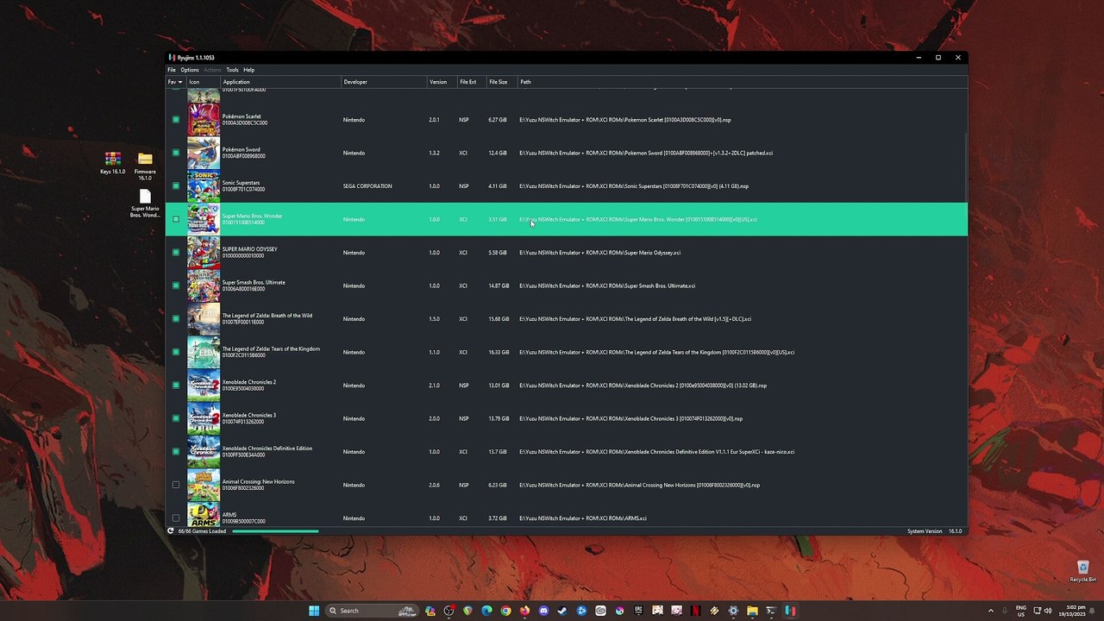Click the Xenoblade Chronicles Definitive Edition cover icon
Screen dimensions: 1104x621
(204, 452)
